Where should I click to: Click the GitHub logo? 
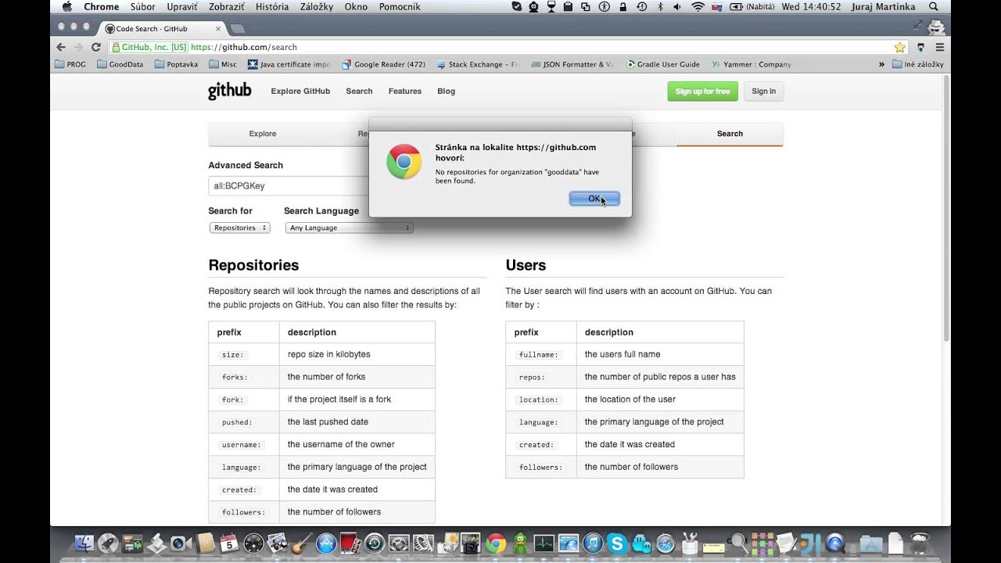pyautogui.click(x=230, y=91)
